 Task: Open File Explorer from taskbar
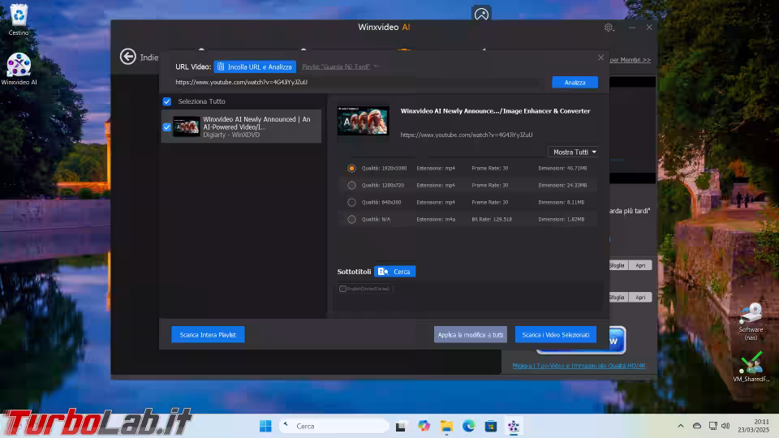[446, 426]
